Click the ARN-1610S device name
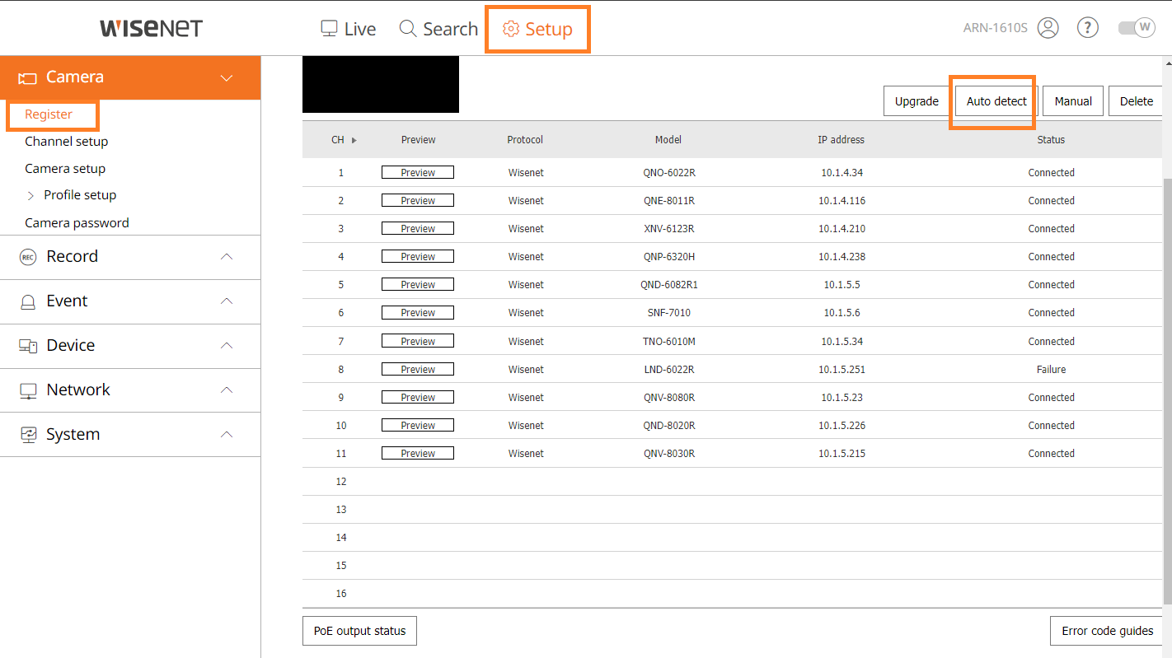1172x658 pixels. click(x=996, y=28)
